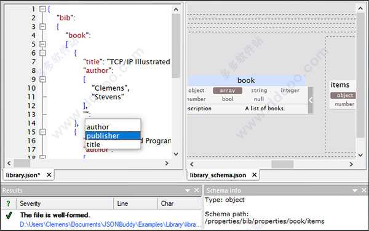
Task: Click the schema view vertical scrollbar thumb
Action: pos(360,75)
